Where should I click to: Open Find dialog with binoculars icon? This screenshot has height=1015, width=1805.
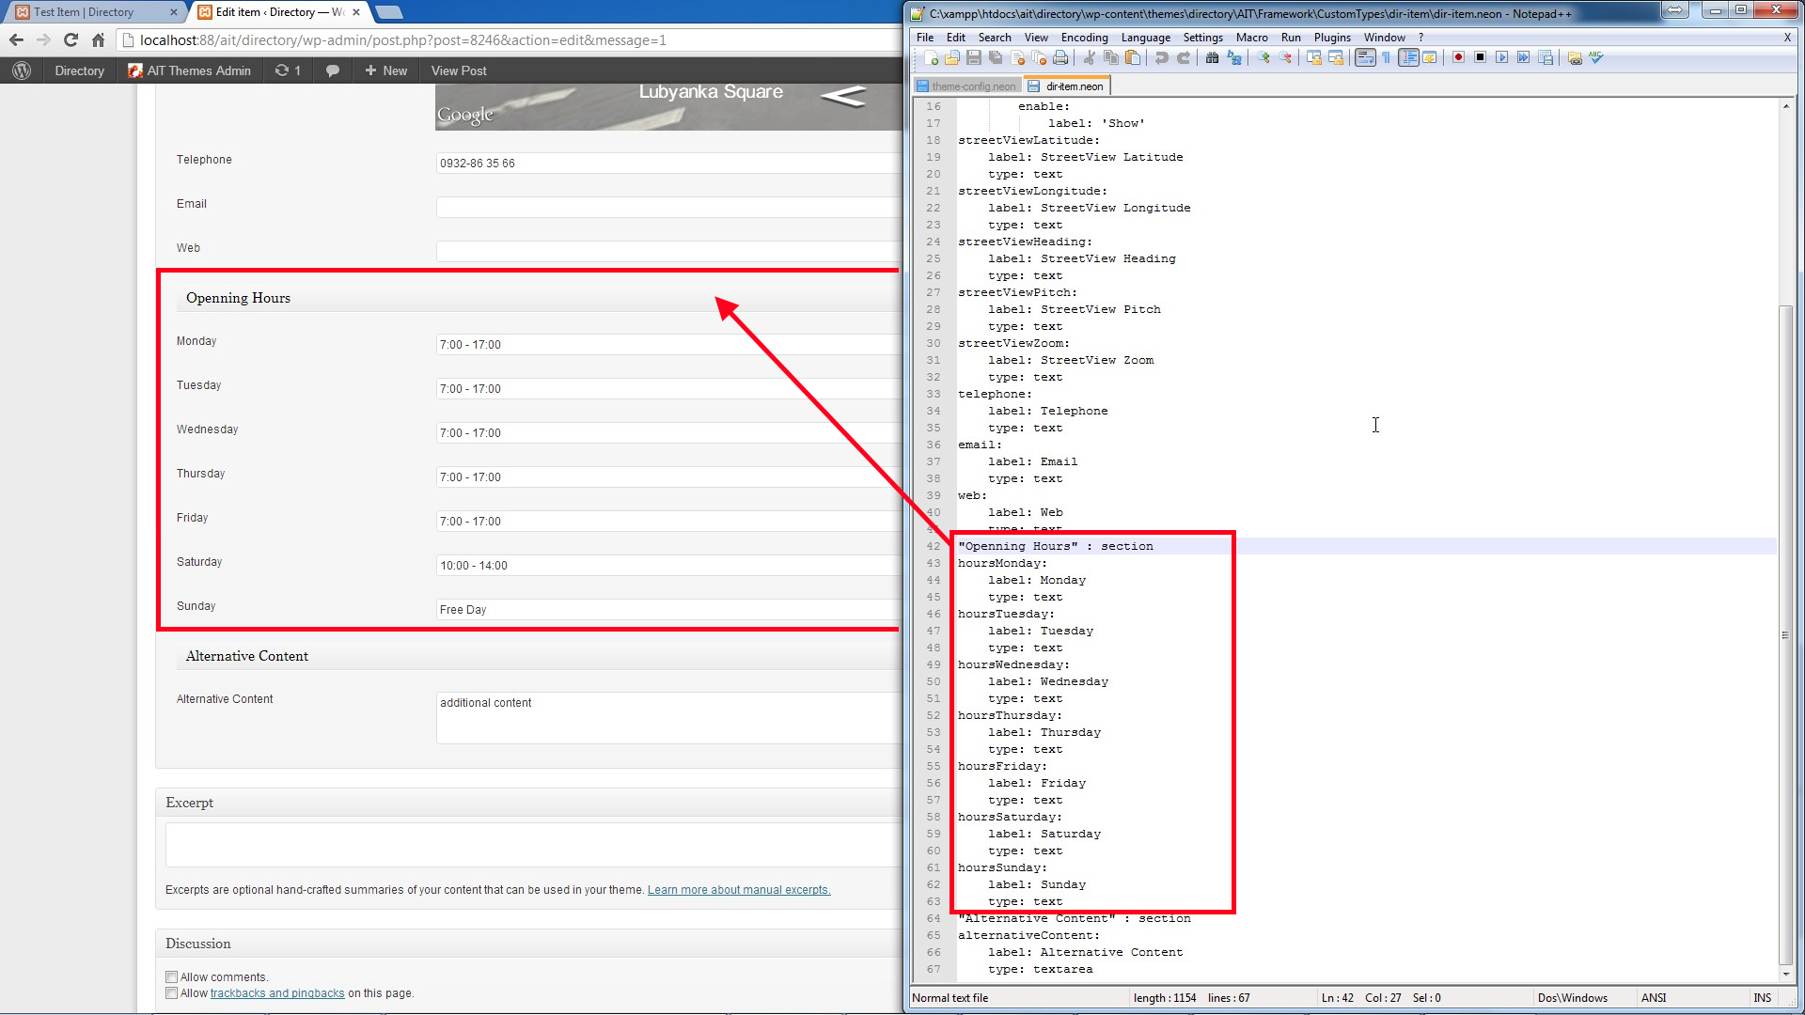(1211, 57)
